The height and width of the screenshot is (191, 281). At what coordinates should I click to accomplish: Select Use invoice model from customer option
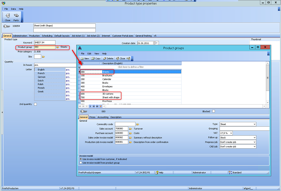pos(81,159)
